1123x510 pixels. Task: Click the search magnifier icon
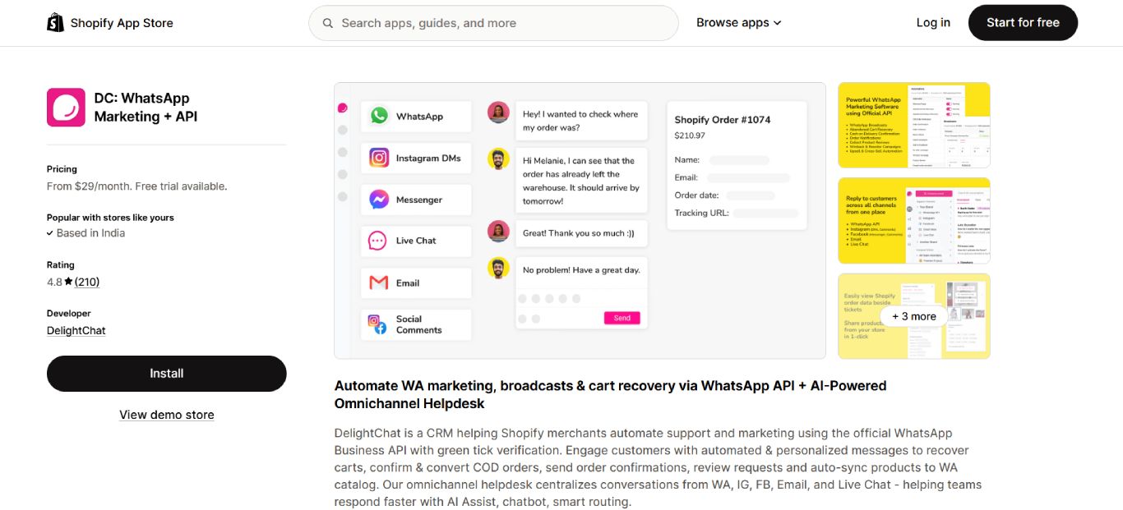coord(327,22)
